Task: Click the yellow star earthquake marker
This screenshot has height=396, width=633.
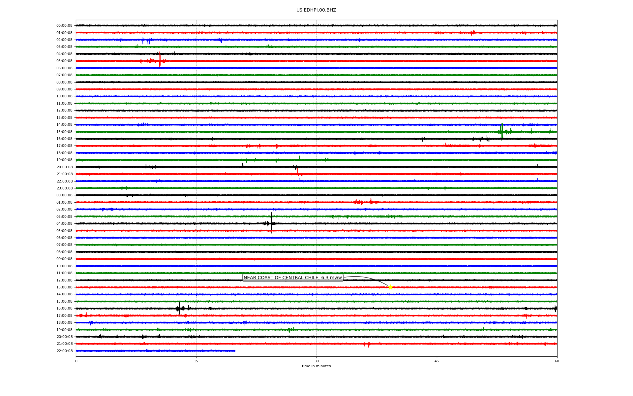Action: coord(390,287)
